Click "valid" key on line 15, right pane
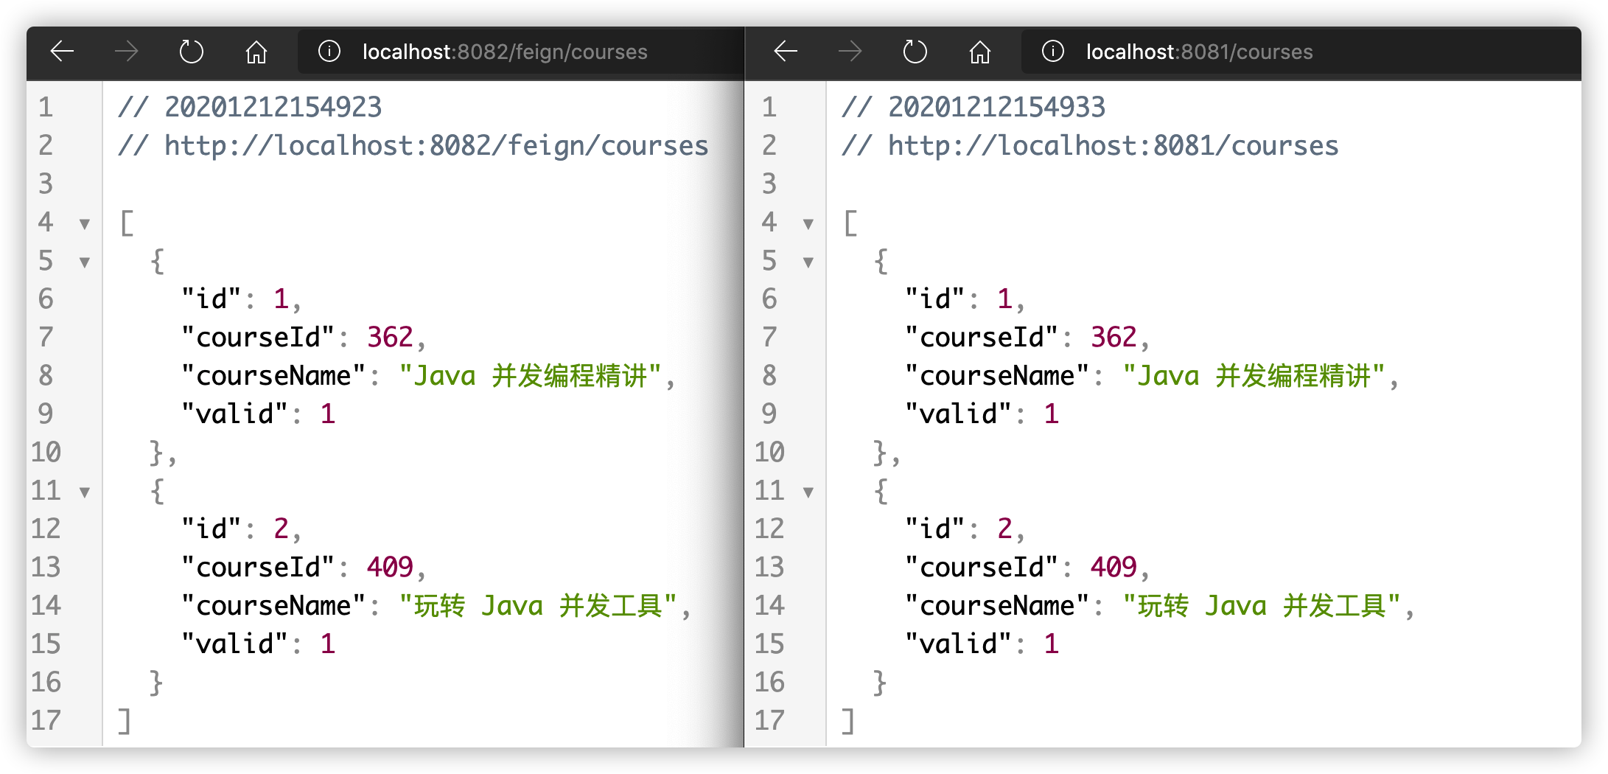This screenshot has width=1608, height=774. tap(959, 644)
